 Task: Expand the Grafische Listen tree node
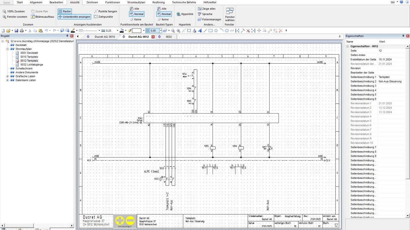pyautogui.click(x=8, y=76)
